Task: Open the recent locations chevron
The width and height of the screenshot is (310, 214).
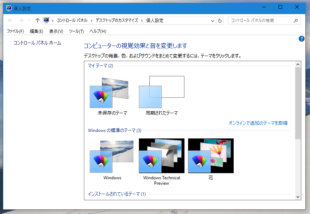Action: (x=29, y=20)
